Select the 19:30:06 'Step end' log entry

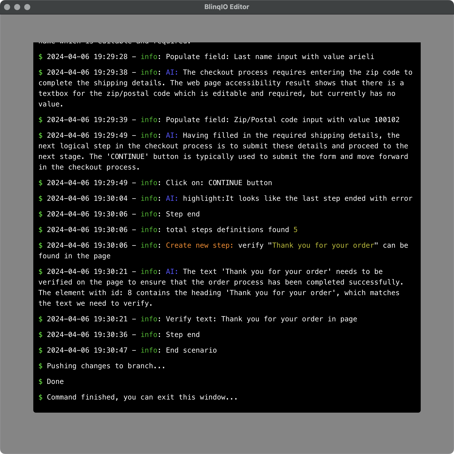(x=119, y=214)
